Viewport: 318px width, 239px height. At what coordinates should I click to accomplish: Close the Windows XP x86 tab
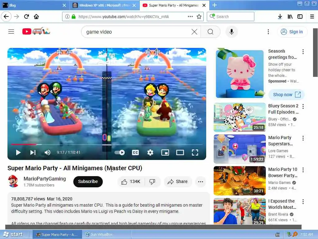coord(134,5)
